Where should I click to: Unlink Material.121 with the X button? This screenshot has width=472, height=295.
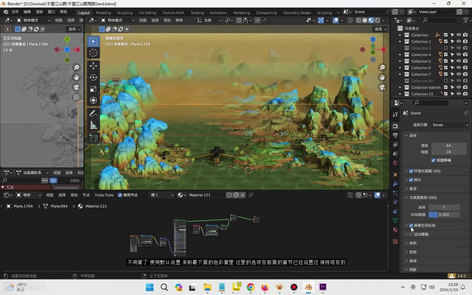[243, 195]
